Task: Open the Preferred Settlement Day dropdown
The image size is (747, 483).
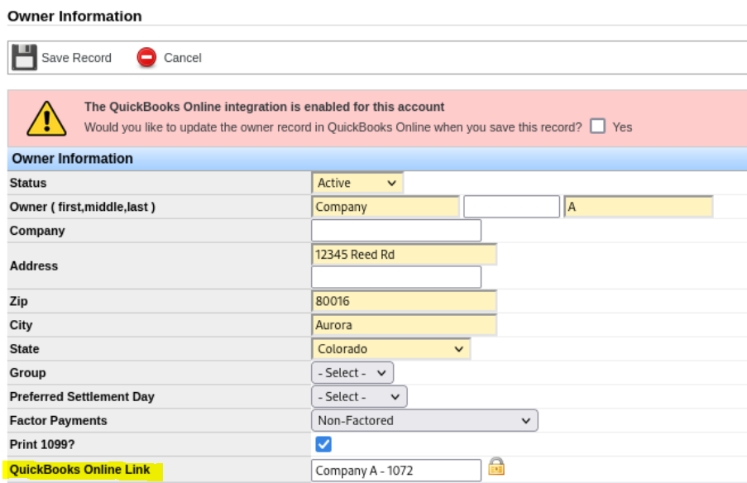Action: (359, 396)
